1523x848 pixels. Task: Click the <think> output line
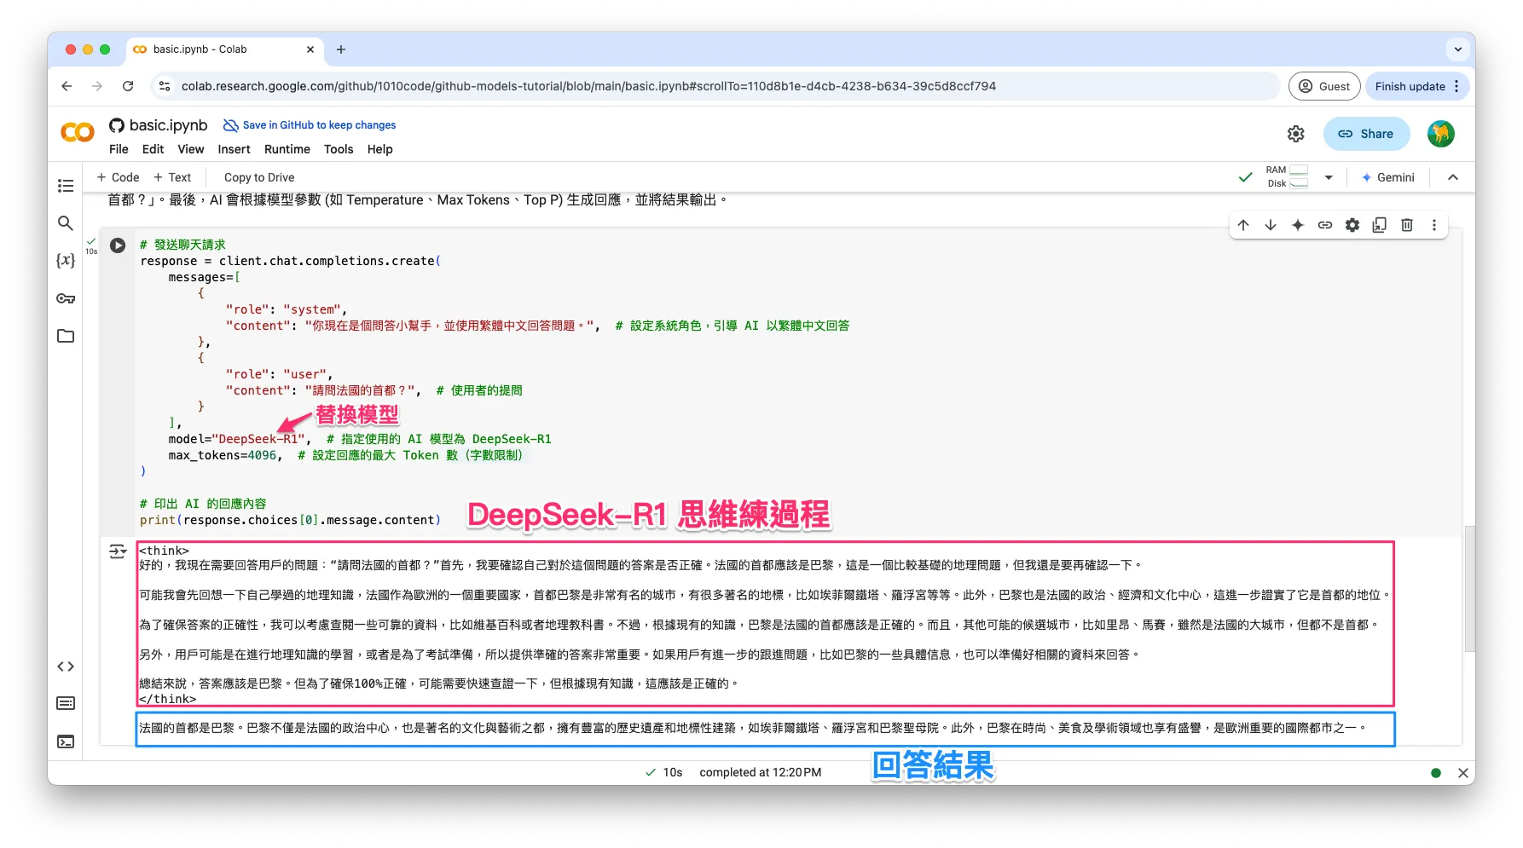[x=164, y=551]
